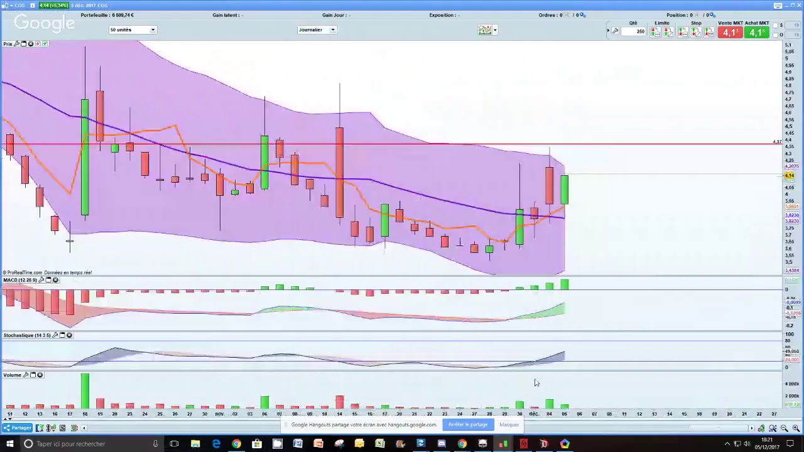Click the chart horizontal scrollbar thumb

pos(719,428)
